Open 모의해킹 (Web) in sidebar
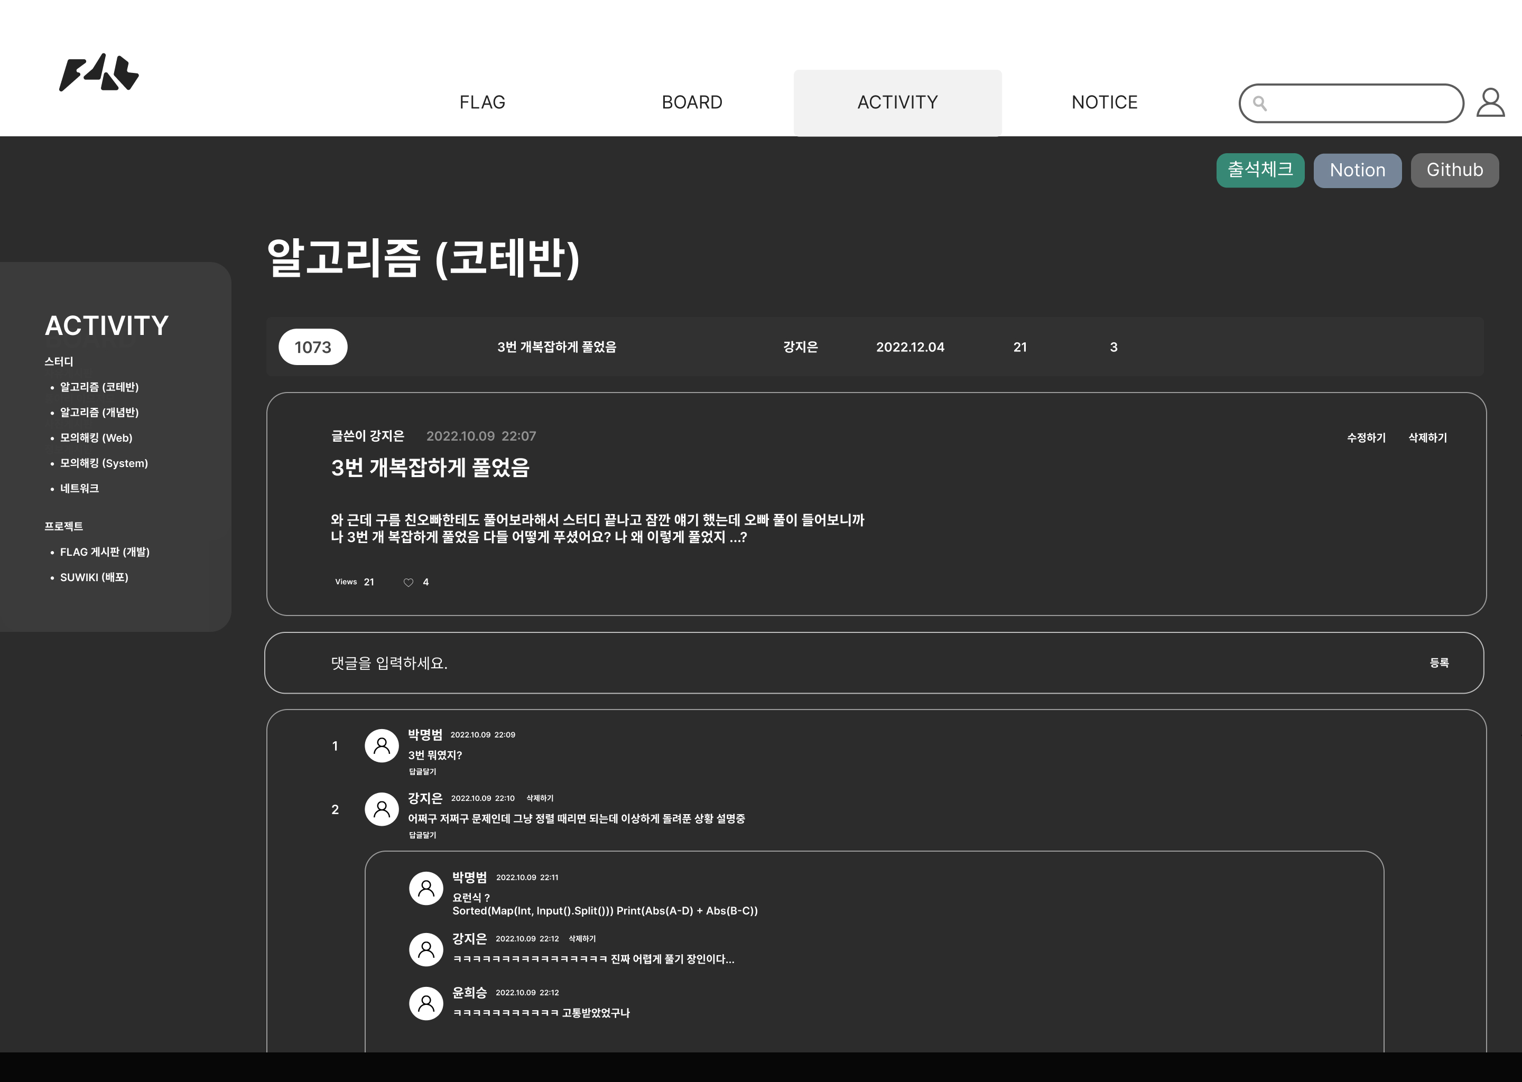This screenshot has height=1082, width=1522. point(96,438)
